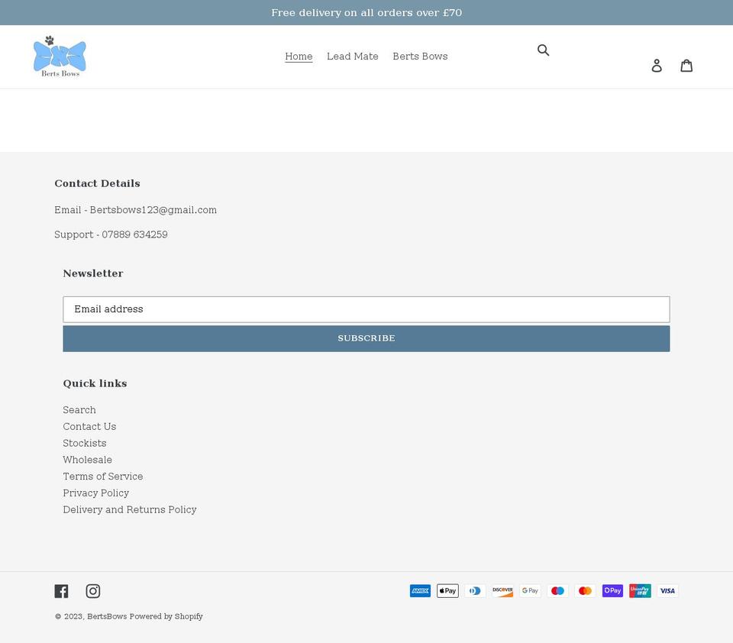Screen dimensions: 733x643
Task: Select the Home navigation tab
Action: (x=299, y=57)
